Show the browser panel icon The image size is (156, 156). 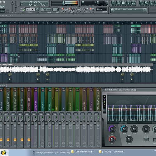[x=128, y=3]
